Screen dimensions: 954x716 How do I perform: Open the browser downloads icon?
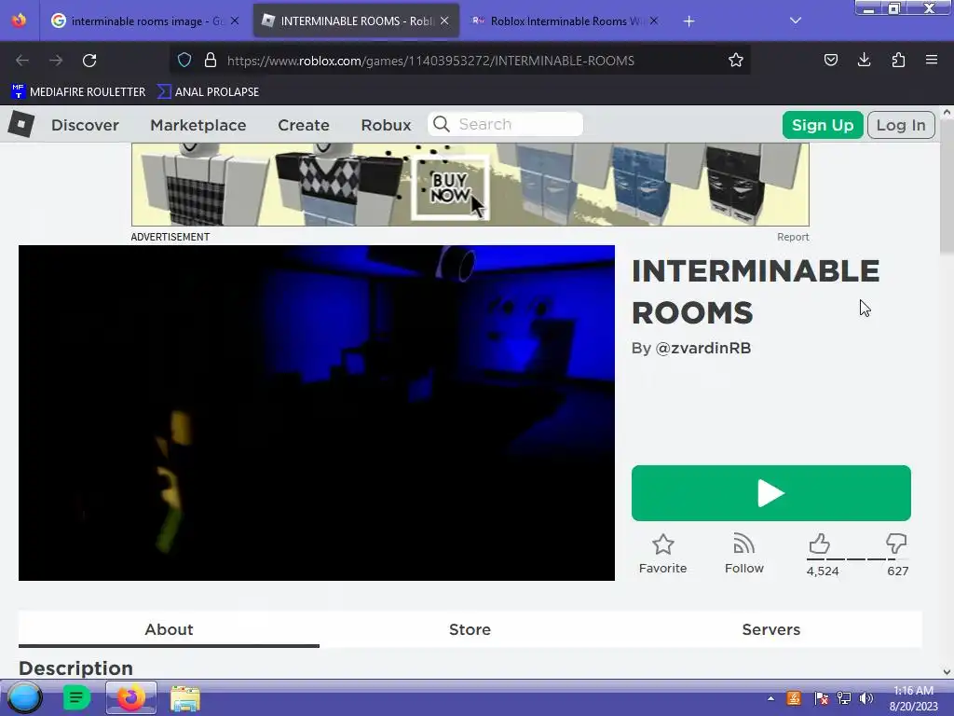864,60
